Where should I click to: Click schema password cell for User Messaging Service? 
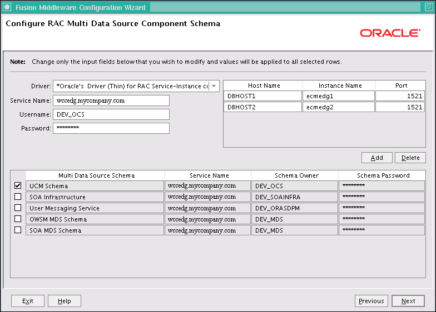pyautogui.click(x=381, y=208)
